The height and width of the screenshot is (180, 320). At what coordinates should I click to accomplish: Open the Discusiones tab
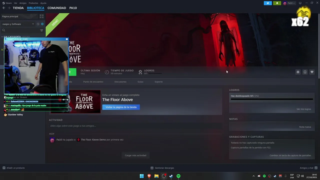[x=120, y=82]
